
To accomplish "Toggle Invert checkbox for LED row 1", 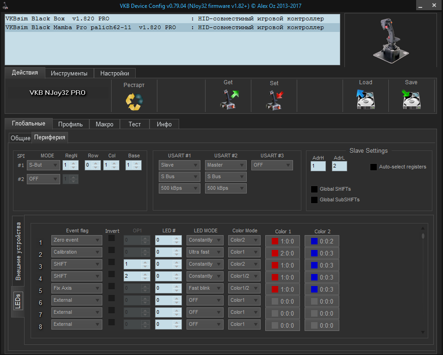I will pyautogui.click(x=112, y=238).
